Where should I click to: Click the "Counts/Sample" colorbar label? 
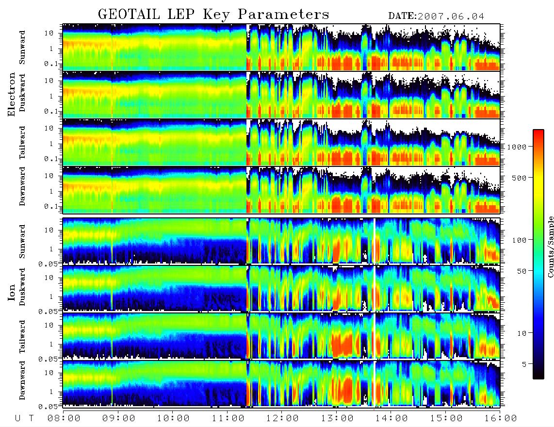(550, 246)
